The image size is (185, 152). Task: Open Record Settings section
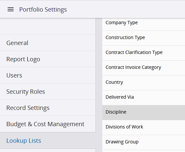(x=48, y=108)
